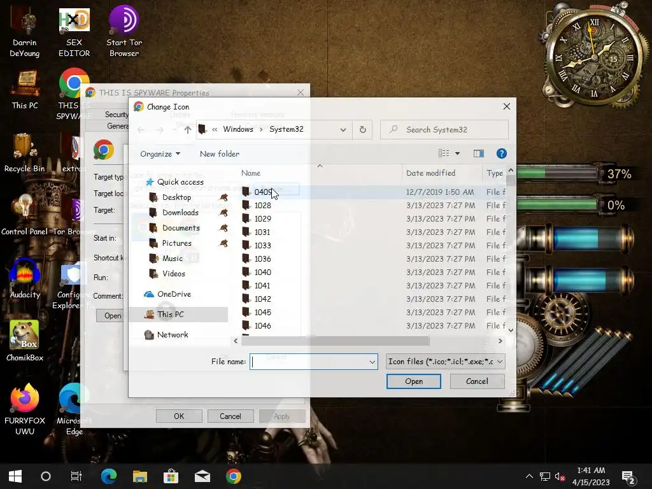Screen dimensions: 652x489
Task: Select the Recycle Bin desktop icon
Action: [x=25, y=153]
